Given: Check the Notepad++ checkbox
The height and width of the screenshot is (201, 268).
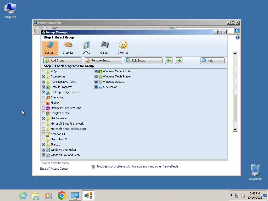Looking at the screenshot, I should pos(44,134).
